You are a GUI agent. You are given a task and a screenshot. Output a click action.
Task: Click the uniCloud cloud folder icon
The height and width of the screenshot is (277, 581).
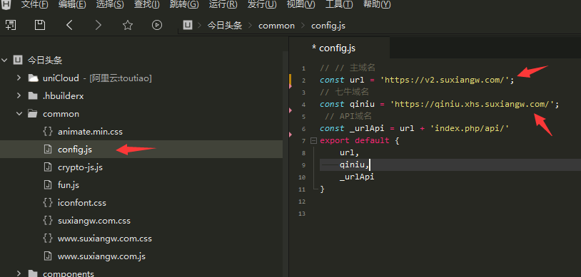(x=33, y=78)
